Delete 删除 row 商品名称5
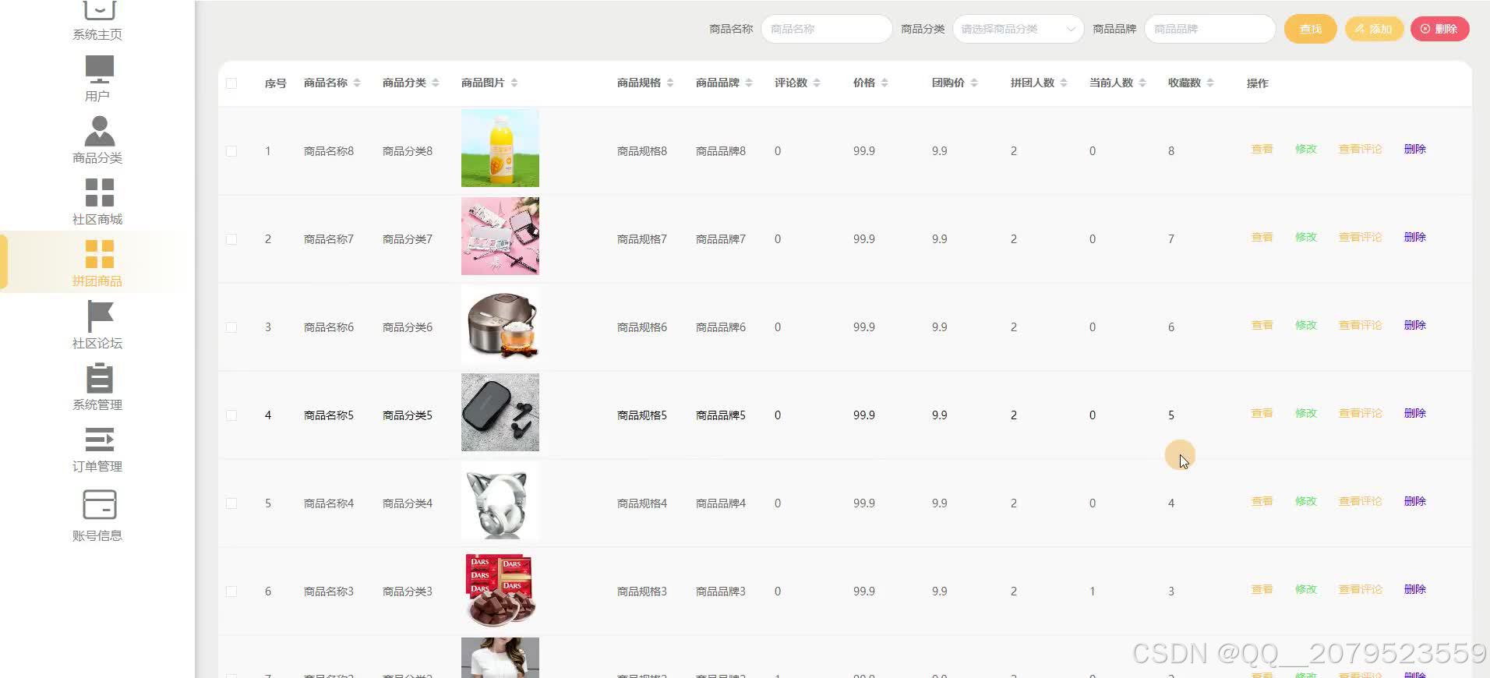The height and width of the screenshot is (678, 1490). click(x=1415, y=413)
